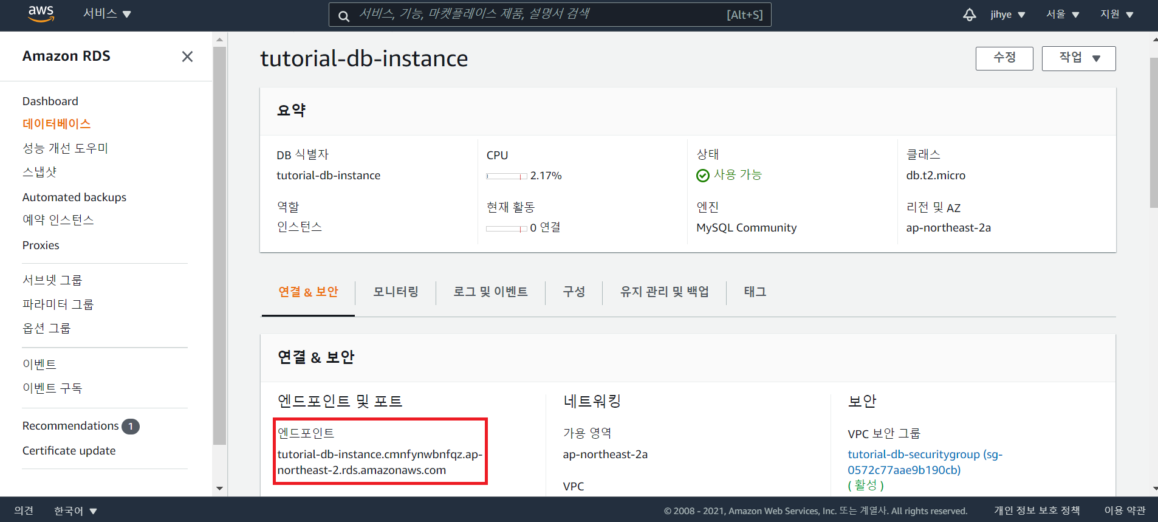The image size is (1158, 522).
Task: Click the db.t2.micro class value
Action: 936,176
